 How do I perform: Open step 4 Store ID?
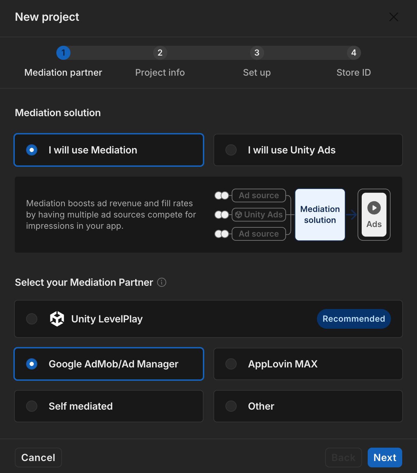coord(354,53)
